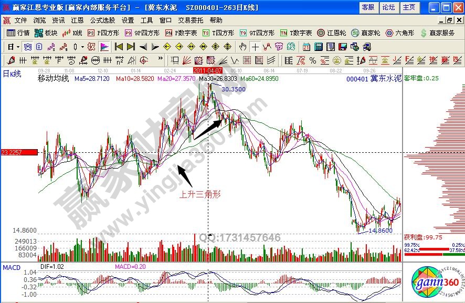The height and width of the screenshot is (303, 465).
Task: Open the dropdown arrow beside the up-down arrow icon
Action: 82,46
